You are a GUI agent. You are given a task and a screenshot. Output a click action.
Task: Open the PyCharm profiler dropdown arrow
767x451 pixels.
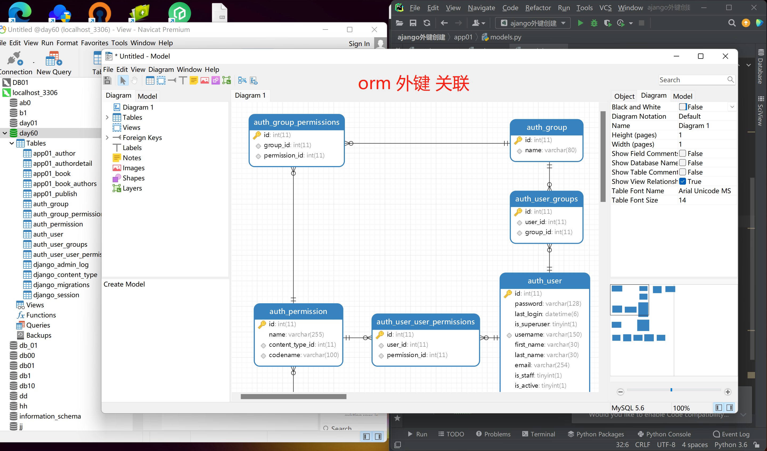pos(631,23)
